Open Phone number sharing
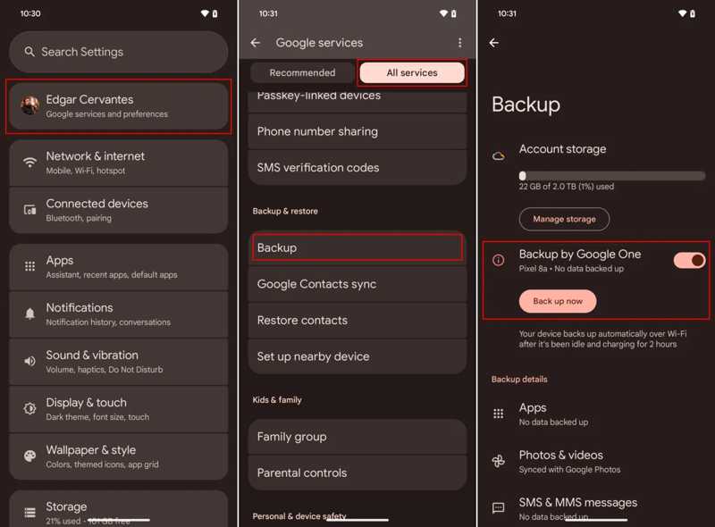The image size is (715, 527). (x=357, y=132)
